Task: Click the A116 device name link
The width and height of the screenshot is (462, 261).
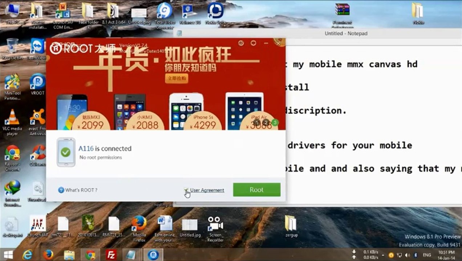Action: point(86,148)
